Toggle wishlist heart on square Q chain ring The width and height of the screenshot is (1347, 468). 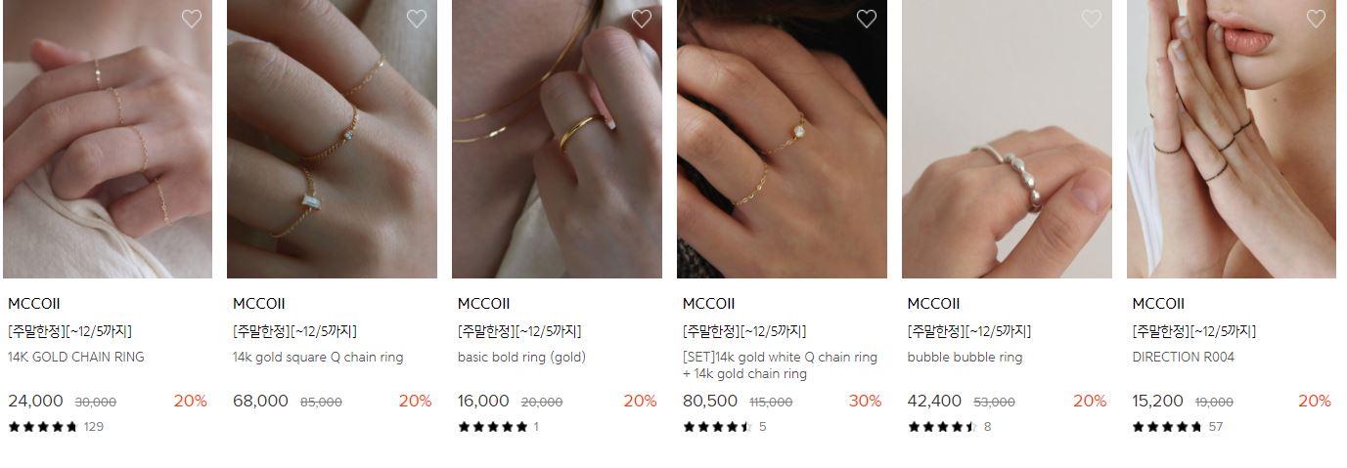(417, 19)
